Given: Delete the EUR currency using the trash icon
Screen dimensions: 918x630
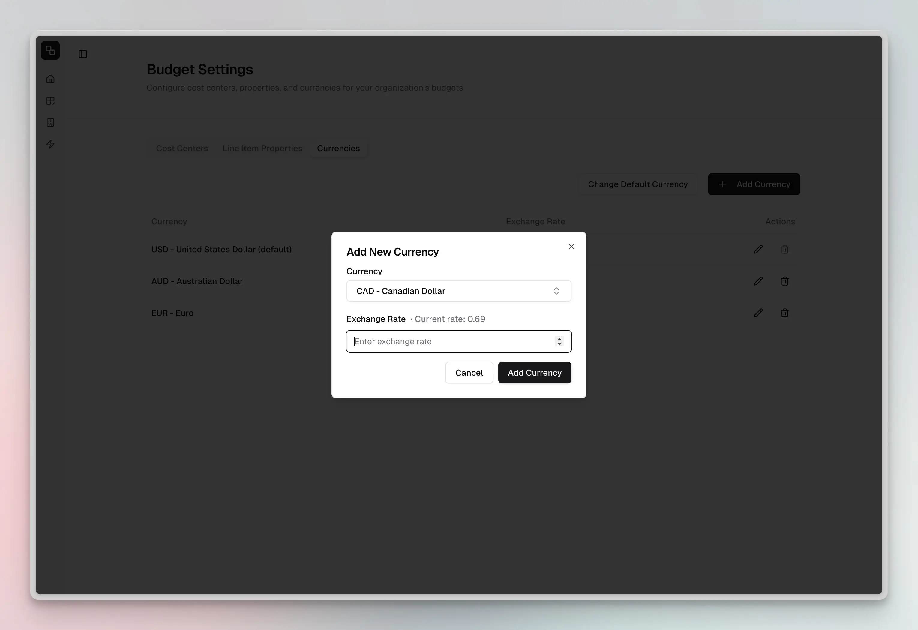Looking at the screenshot, I should pos(785,313).
